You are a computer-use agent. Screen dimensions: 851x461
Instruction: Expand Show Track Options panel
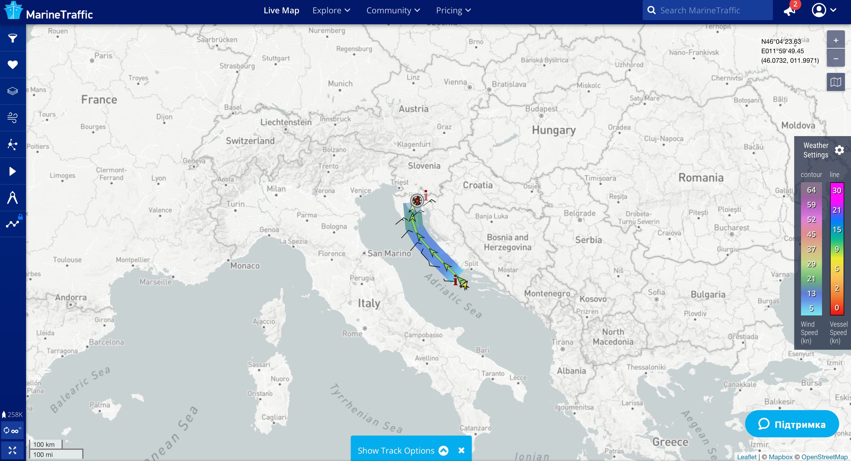(402, 450)
